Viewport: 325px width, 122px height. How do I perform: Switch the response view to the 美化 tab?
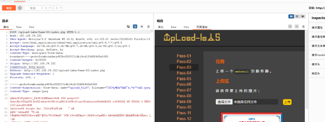coord(161,27)
